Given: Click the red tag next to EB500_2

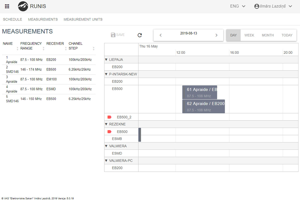Looking at the screenshot, I should tap(109, 117).
